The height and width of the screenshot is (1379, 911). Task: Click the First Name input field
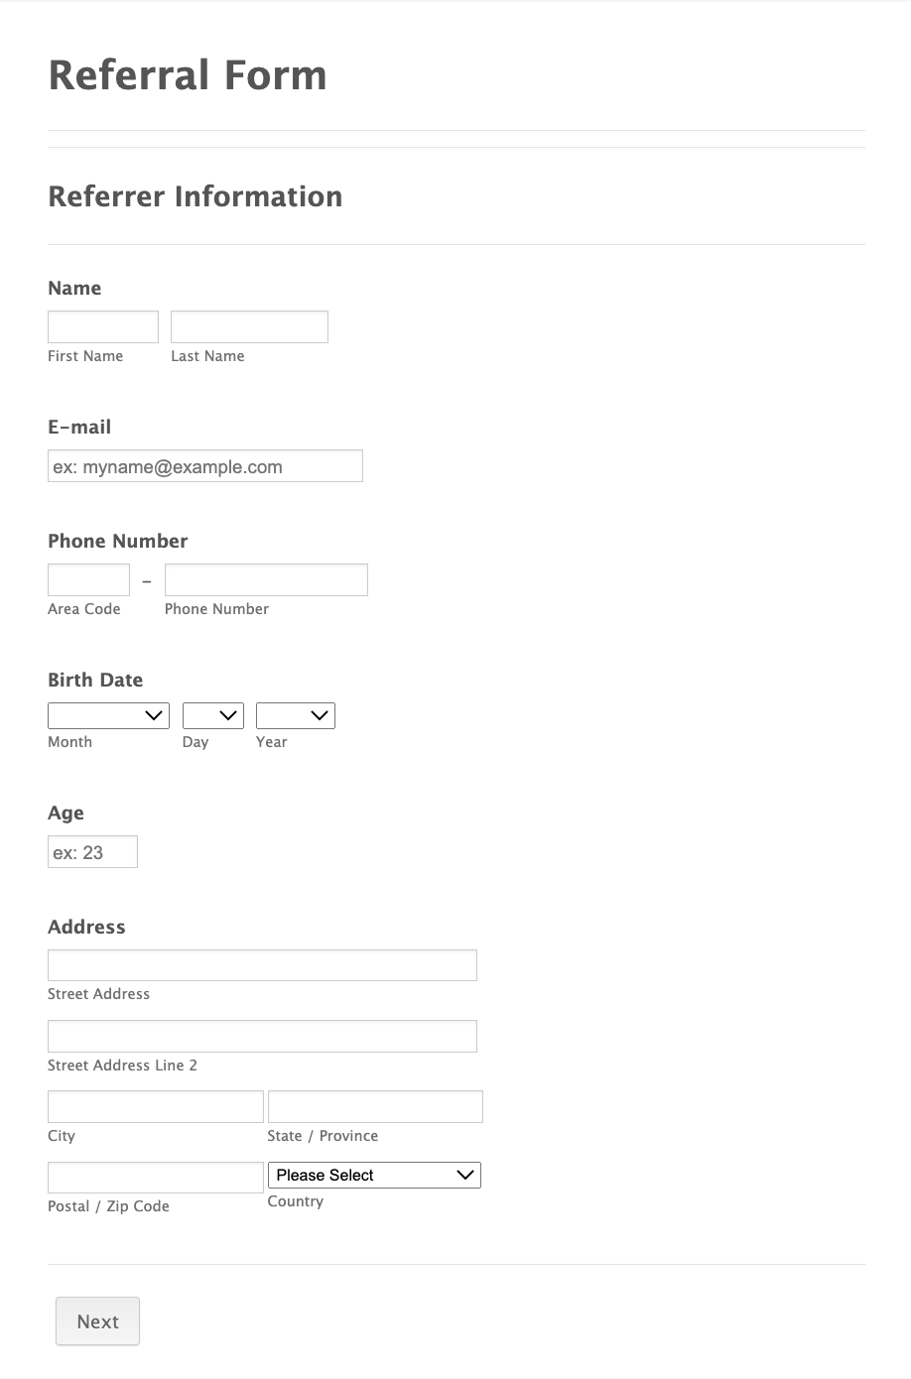[103, 327]
